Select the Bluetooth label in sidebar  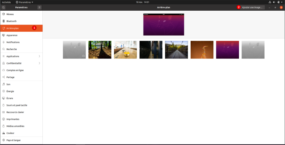click(x=11, y=21)
